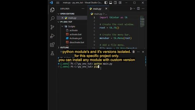Open the Run and Debug view
The image size is (195, 110).
(x=52, y=36)
